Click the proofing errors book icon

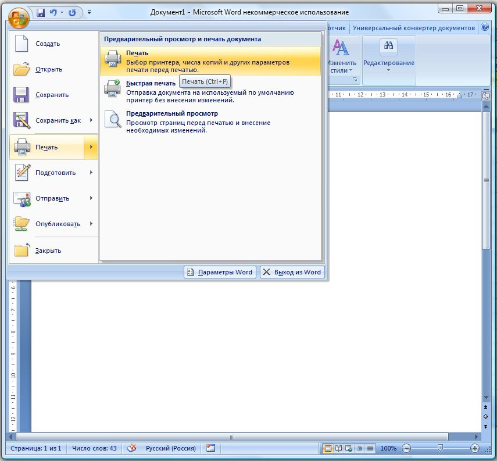131,448
